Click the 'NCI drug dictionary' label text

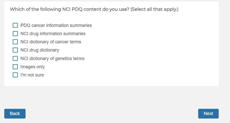(40, 50)
